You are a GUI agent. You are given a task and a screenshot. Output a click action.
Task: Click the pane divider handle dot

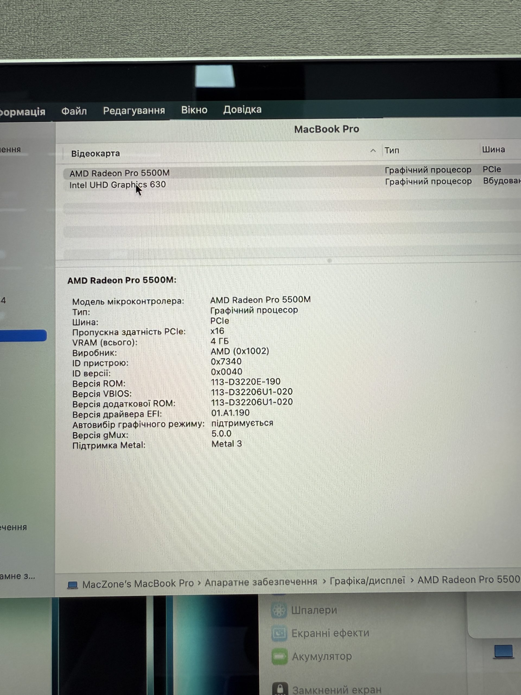click(x=329, y=260)
